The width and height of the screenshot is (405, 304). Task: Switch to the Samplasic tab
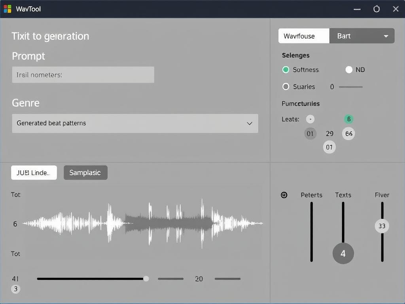[x=85, y=173]
